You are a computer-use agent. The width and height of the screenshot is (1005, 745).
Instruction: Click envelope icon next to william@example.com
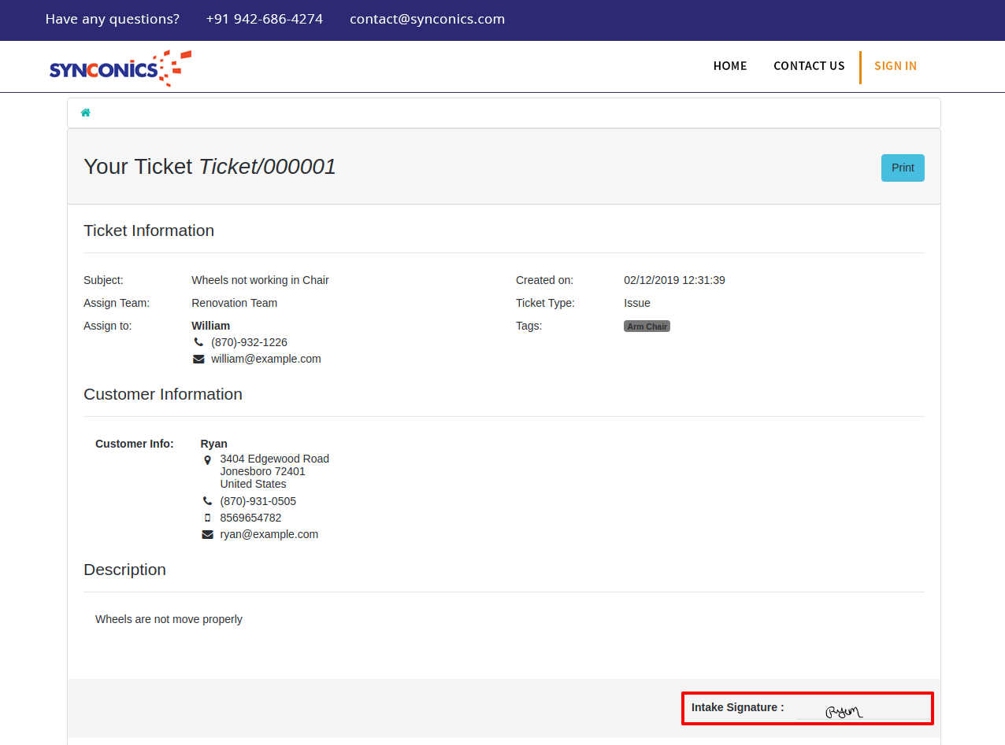[x=198, y=359]
